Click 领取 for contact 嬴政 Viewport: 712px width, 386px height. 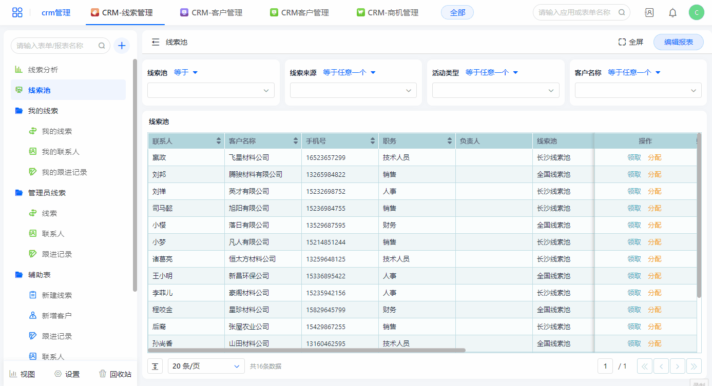coord(634,157)
